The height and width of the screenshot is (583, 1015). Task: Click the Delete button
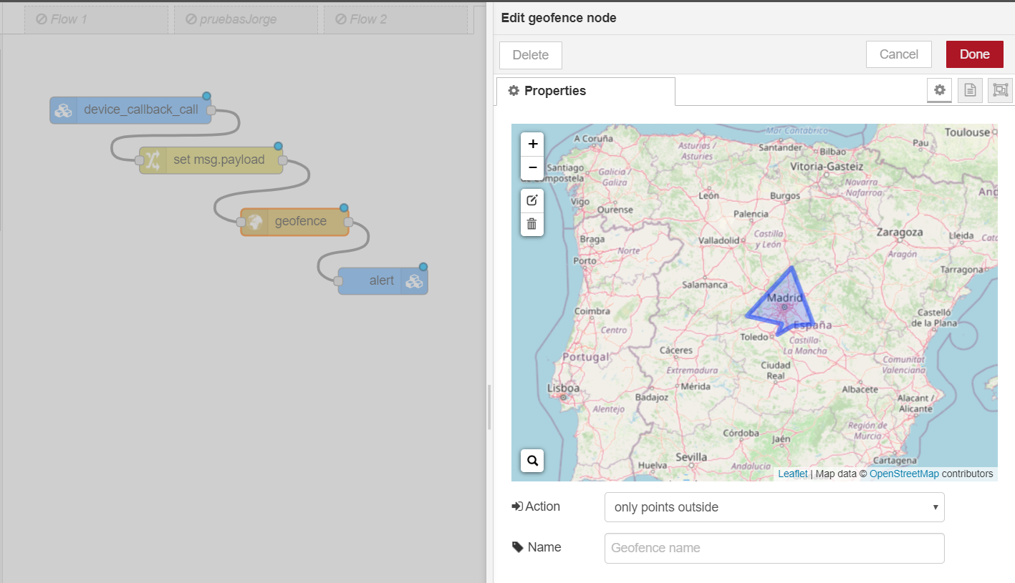[530, 55]
